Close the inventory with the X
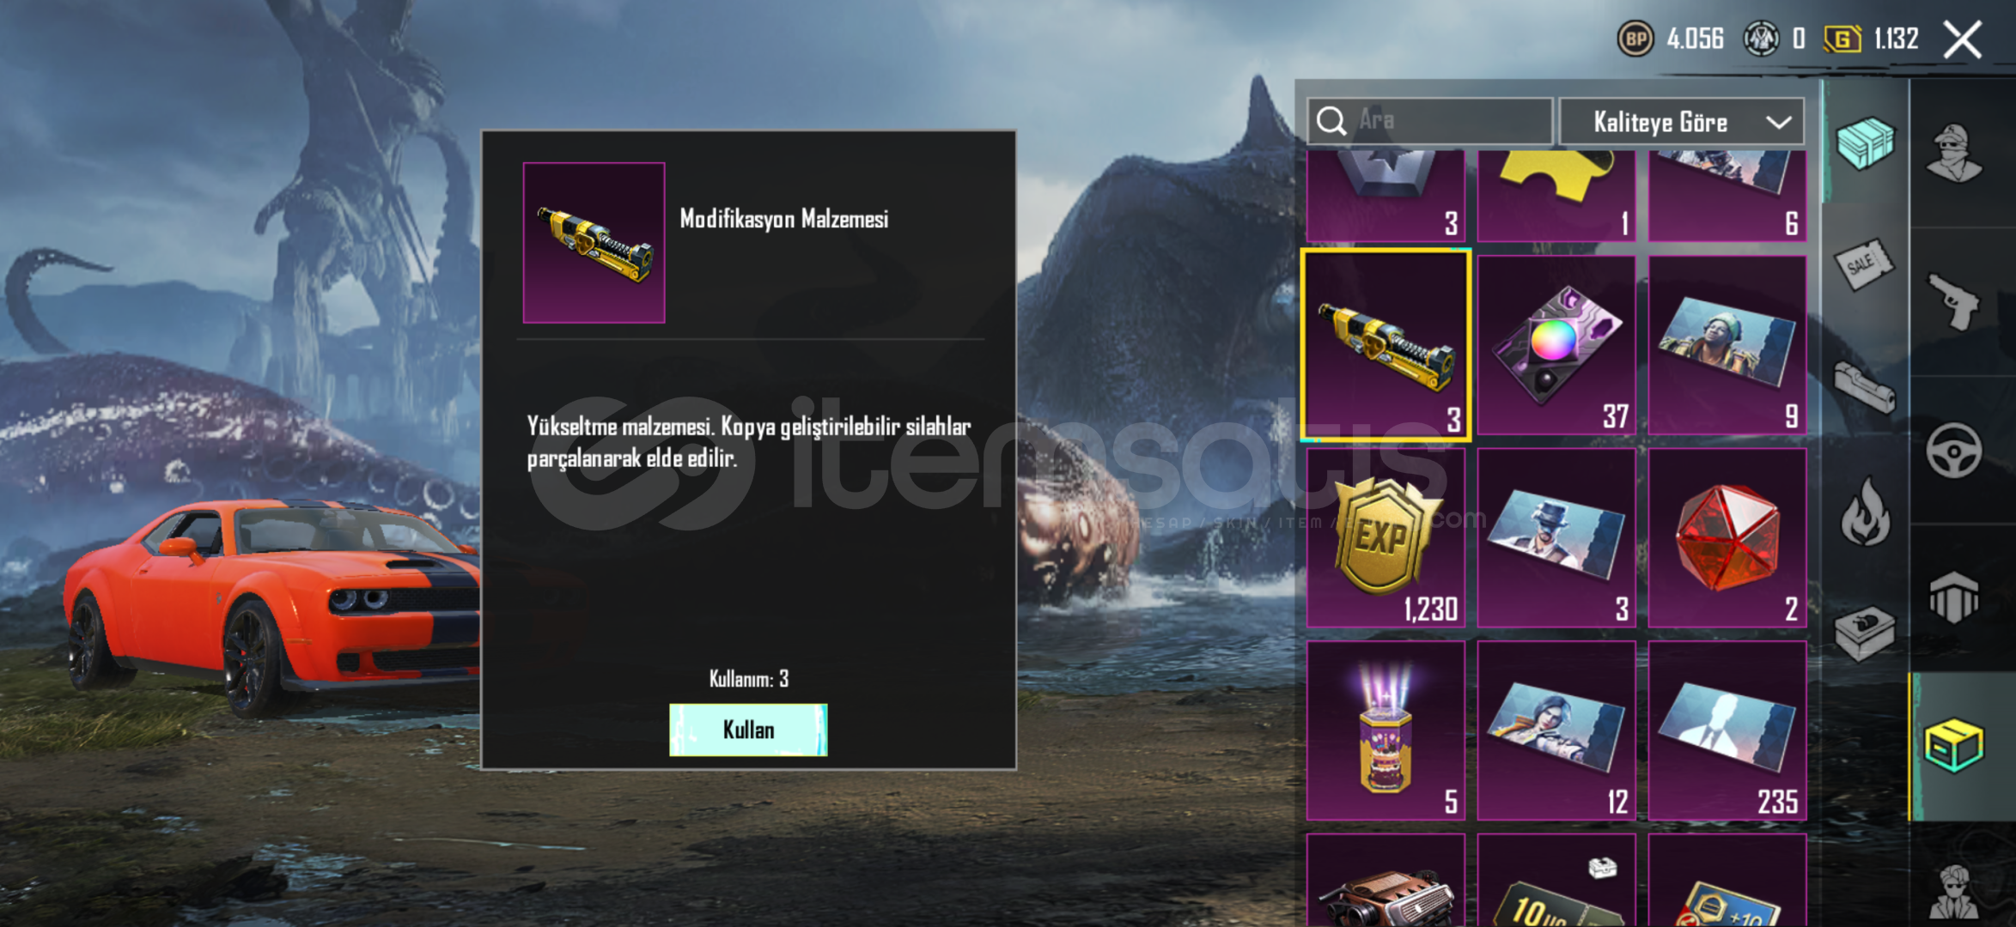The image size is (2016, 927). [x=1963, y=39]
